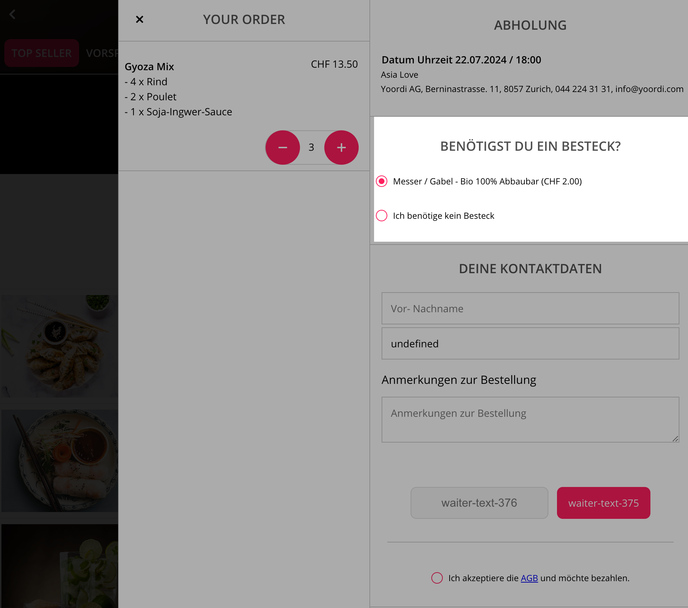Decrease Gyoza Mix quantity with minus button
The height and width of the screenshot is (608, 688).
tap(283, 148)
